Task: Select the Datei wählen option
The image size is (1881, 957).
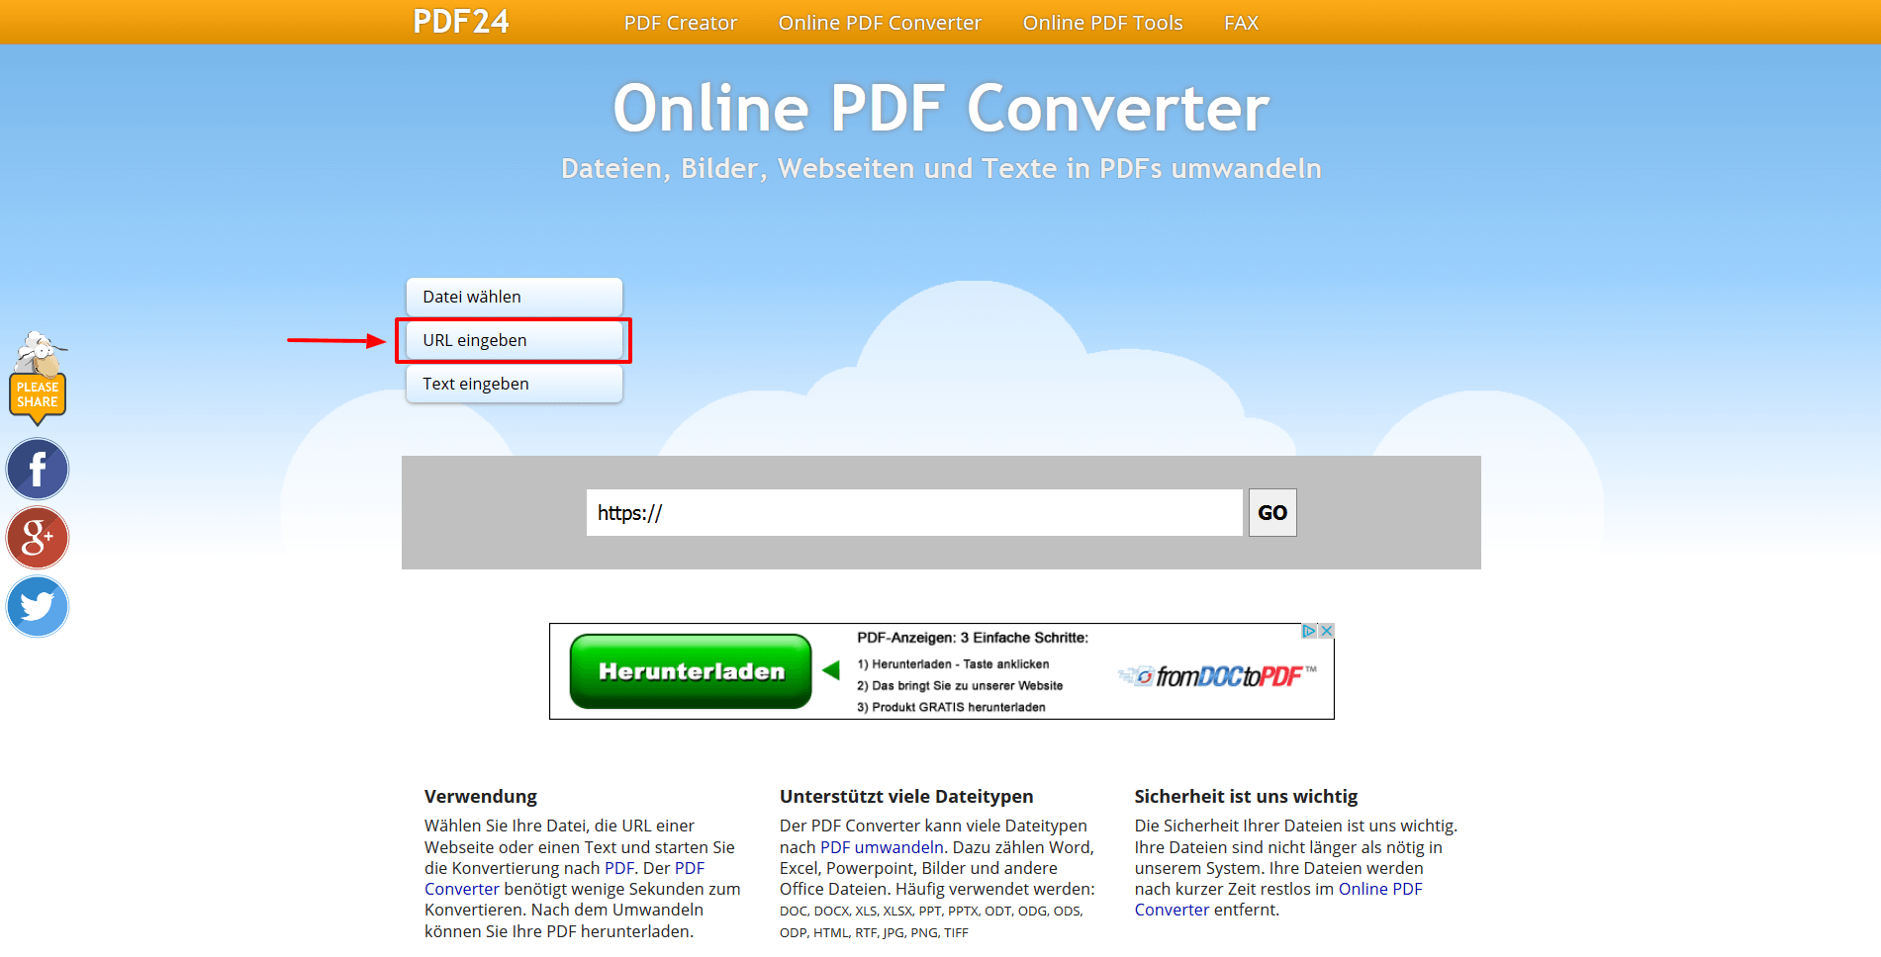Action: 515,297
